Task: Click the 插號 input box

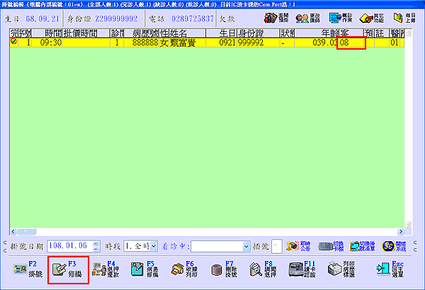Action: (278, 245)
